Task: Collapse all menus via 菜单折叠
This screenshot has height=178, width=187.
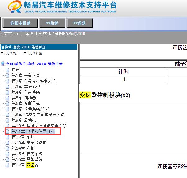Action: tap(35, 53)
